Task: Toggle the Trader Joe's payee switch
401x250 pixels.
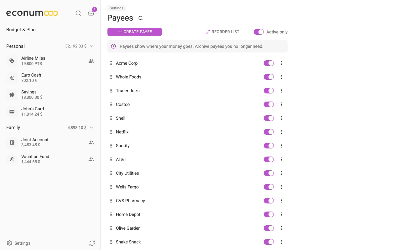Action: [269, 91]
